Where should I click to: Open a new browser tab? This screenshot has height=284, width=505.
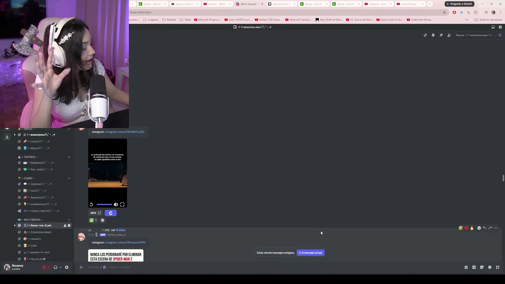[429, 4]
